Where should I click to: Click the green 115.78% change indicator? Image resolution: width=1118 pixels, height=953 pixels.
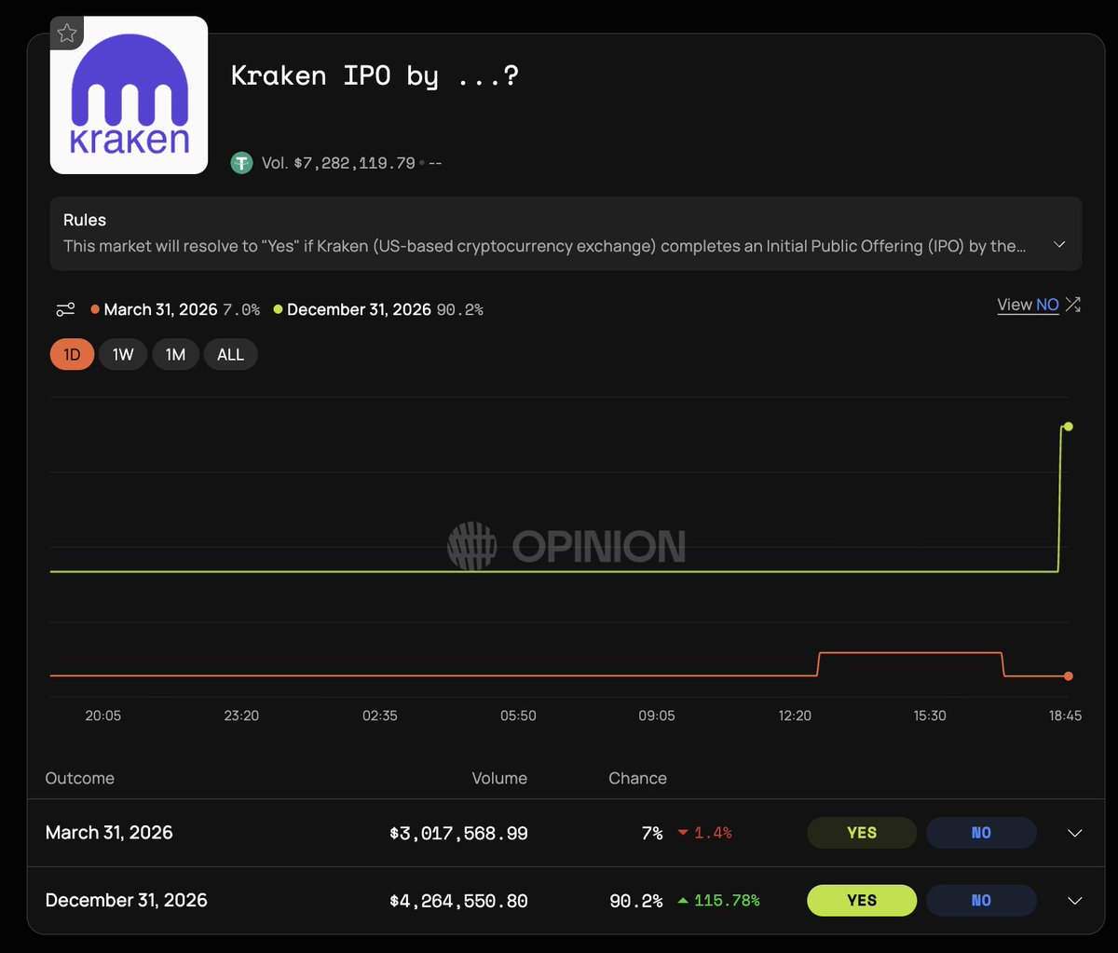718,901
